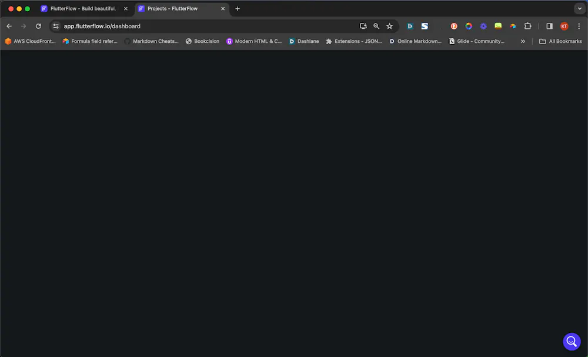Click the multicolor ring extension icon
The width and height of the screenshot is (588, 357).
tap(469, 26)
